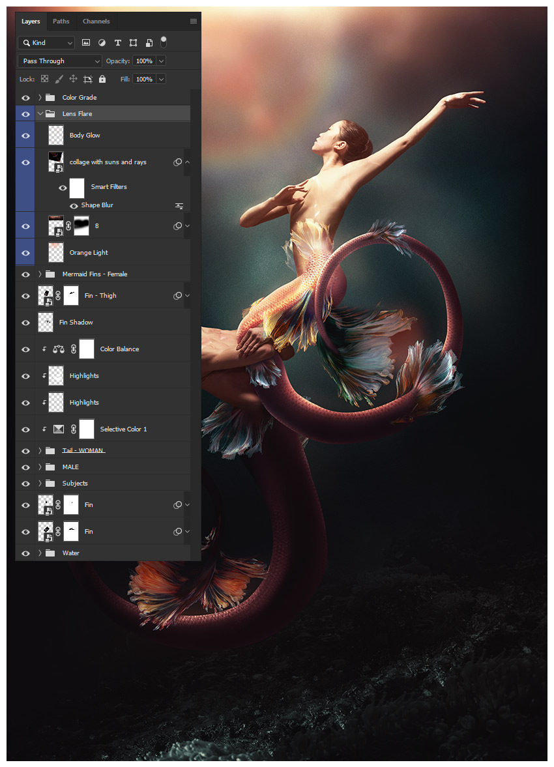
Task: Lock all padlock icon
Action: click(x=102, y=79)
